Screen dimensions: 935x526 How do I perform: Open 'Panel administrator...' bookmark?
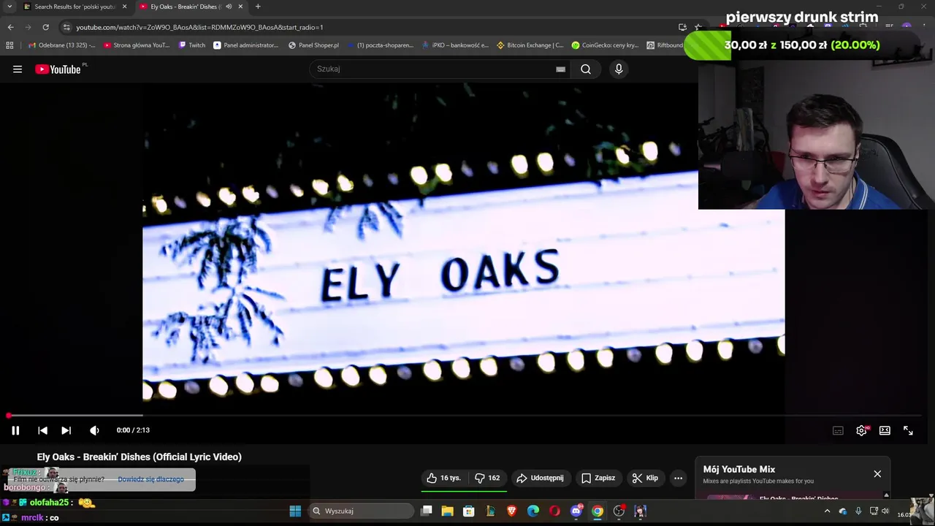click(245, 45)
